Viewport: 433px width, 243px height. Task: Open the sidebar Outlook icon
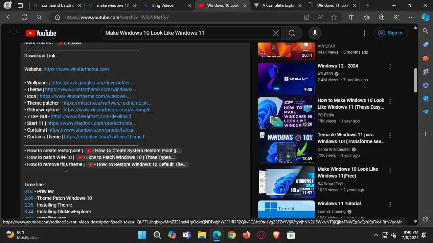[x=426, y=99]
